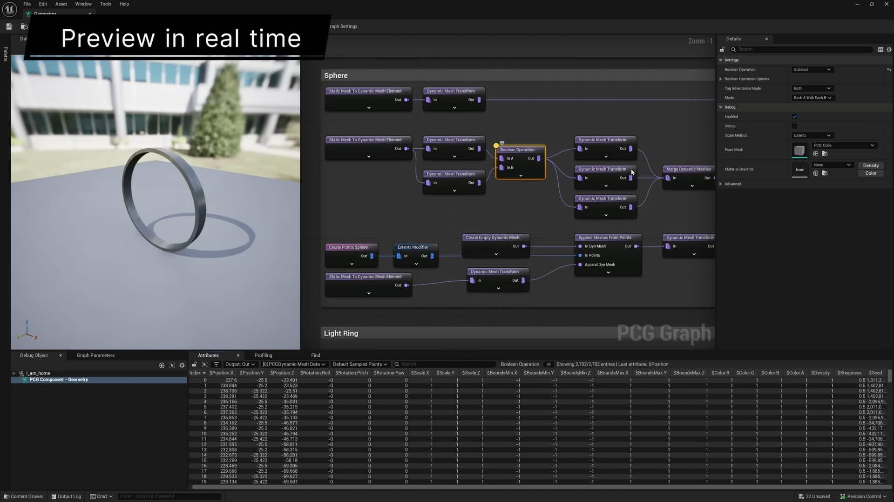The height and width of the screenshot is (502, 894).
Task: Open the Boolean Operation Subtract dropdown
Action: coord(812,69)
